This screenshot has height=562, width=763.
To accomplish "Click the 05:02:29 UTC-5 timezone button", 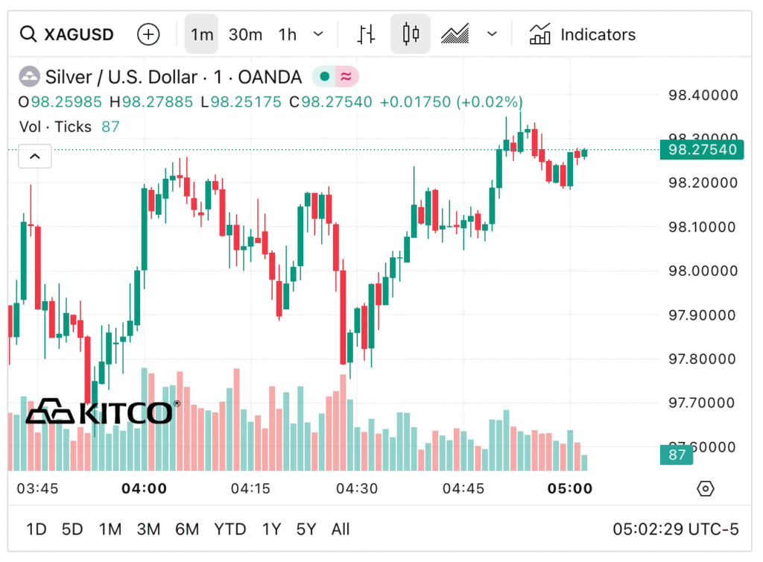I will 675,529.
